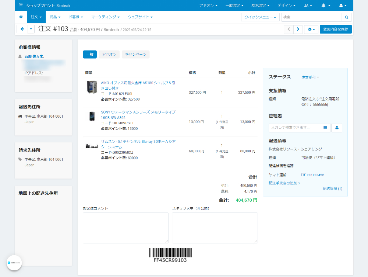Image resolution: width=368 pixels, height=277 pixels.
Task: Open the notifications bell menu
Action: [x=326, y=6]
